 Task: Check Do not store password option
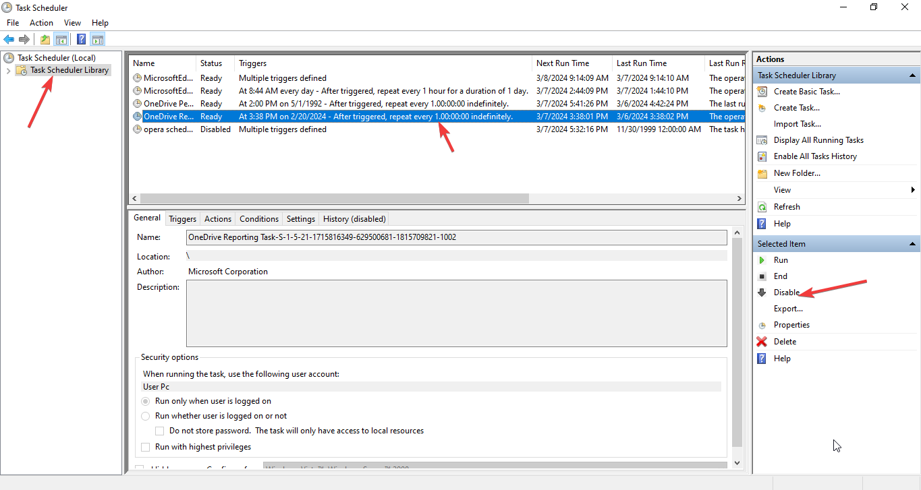[159, 430]
